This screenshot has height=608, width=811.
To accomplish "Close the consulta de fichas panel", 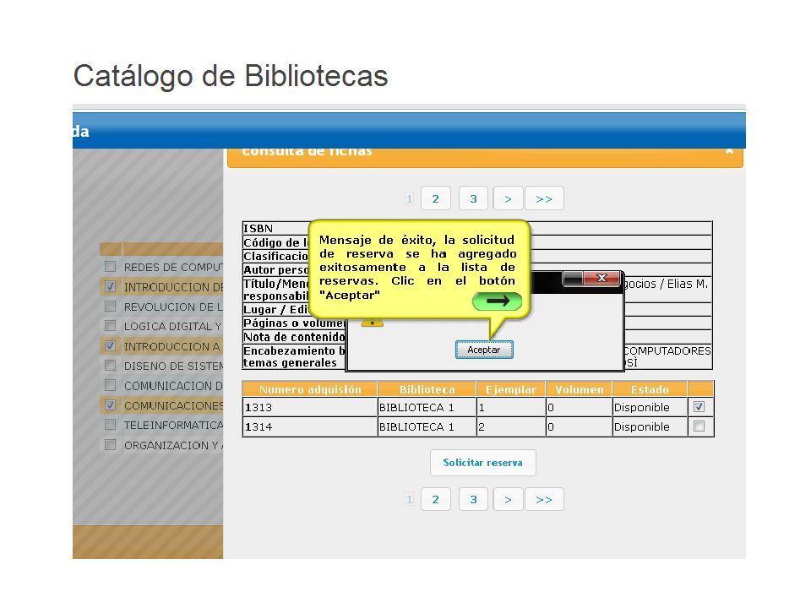I will (x=729, y=151).
